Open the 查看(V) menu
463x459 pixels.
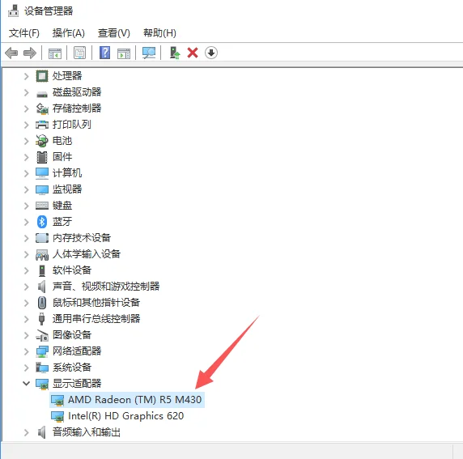114,33
